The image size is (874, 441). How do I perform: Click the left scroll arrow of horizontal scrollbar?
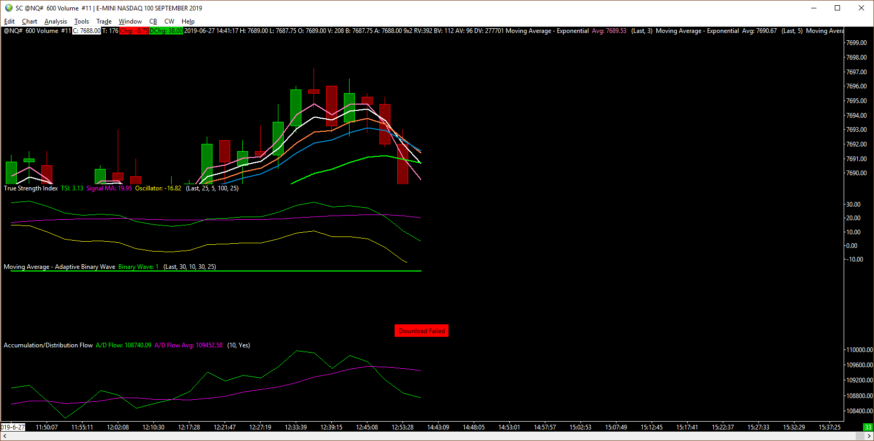[x=5, y=436]
